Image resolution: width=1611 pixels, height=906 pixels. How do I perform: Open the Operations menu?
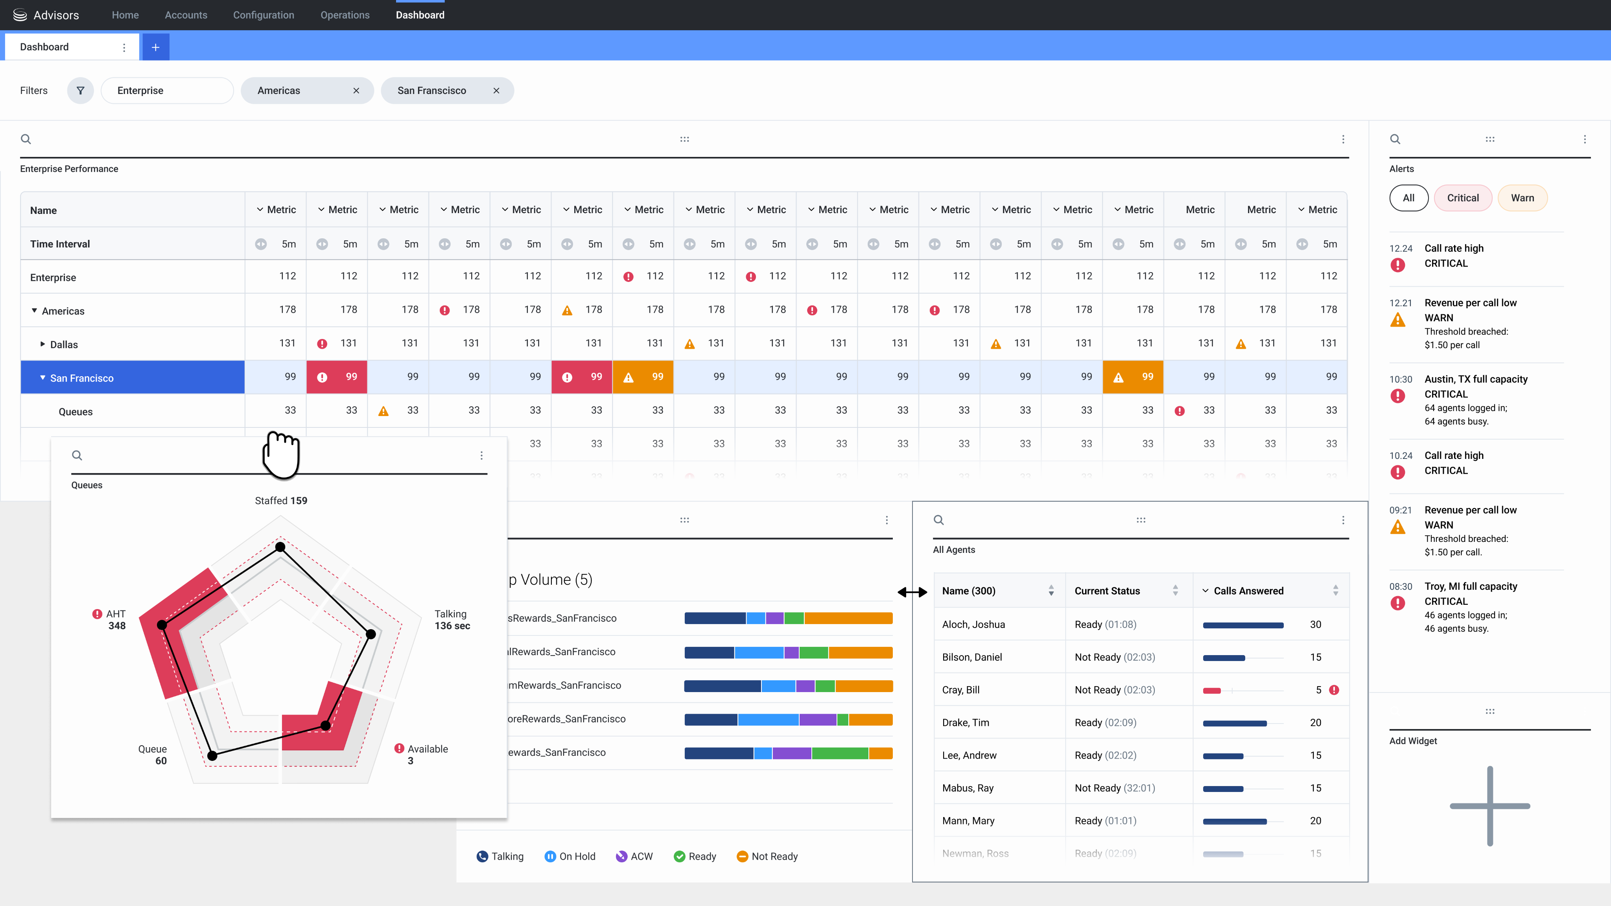click(x=345, y=15)
